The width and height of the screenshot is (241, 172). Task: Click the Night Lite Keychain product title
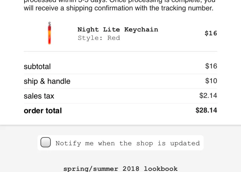click(x=118, y=29)
